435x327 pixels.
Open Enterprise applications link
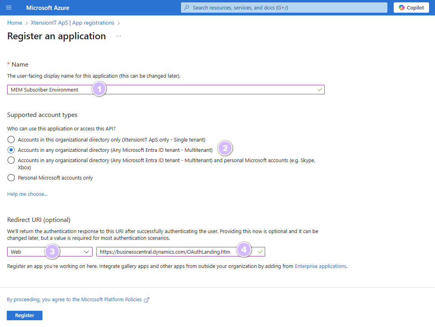coord(320,266)
